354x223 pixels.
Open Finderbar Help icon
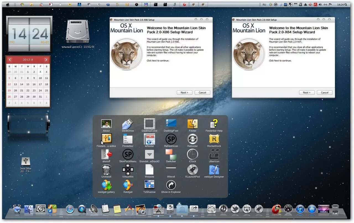pyautogui.click(x=214, y=124)
